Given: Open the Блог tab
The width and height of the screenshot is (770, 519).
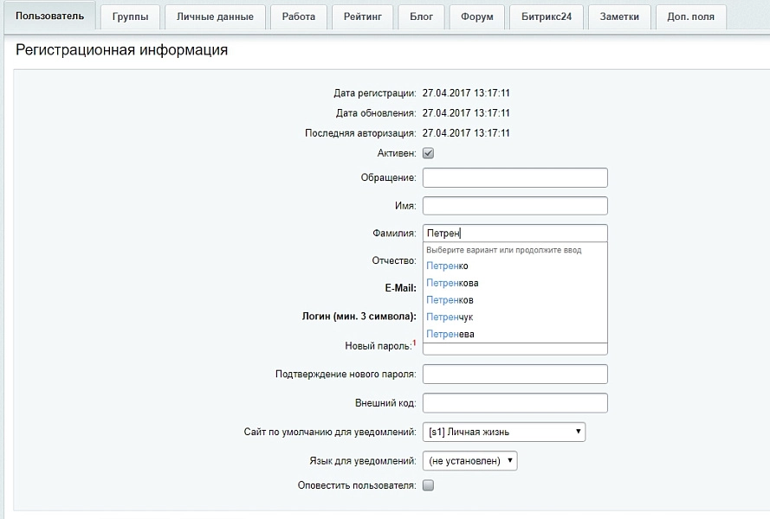Looking at the screenshot, I should pos(421,16).
